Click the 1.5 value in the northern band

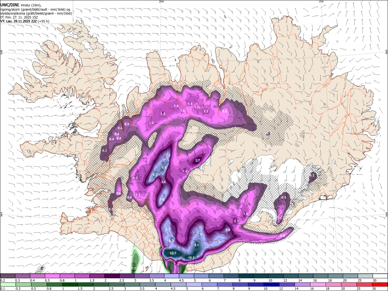pyautogui.click(x=163, y=114)
